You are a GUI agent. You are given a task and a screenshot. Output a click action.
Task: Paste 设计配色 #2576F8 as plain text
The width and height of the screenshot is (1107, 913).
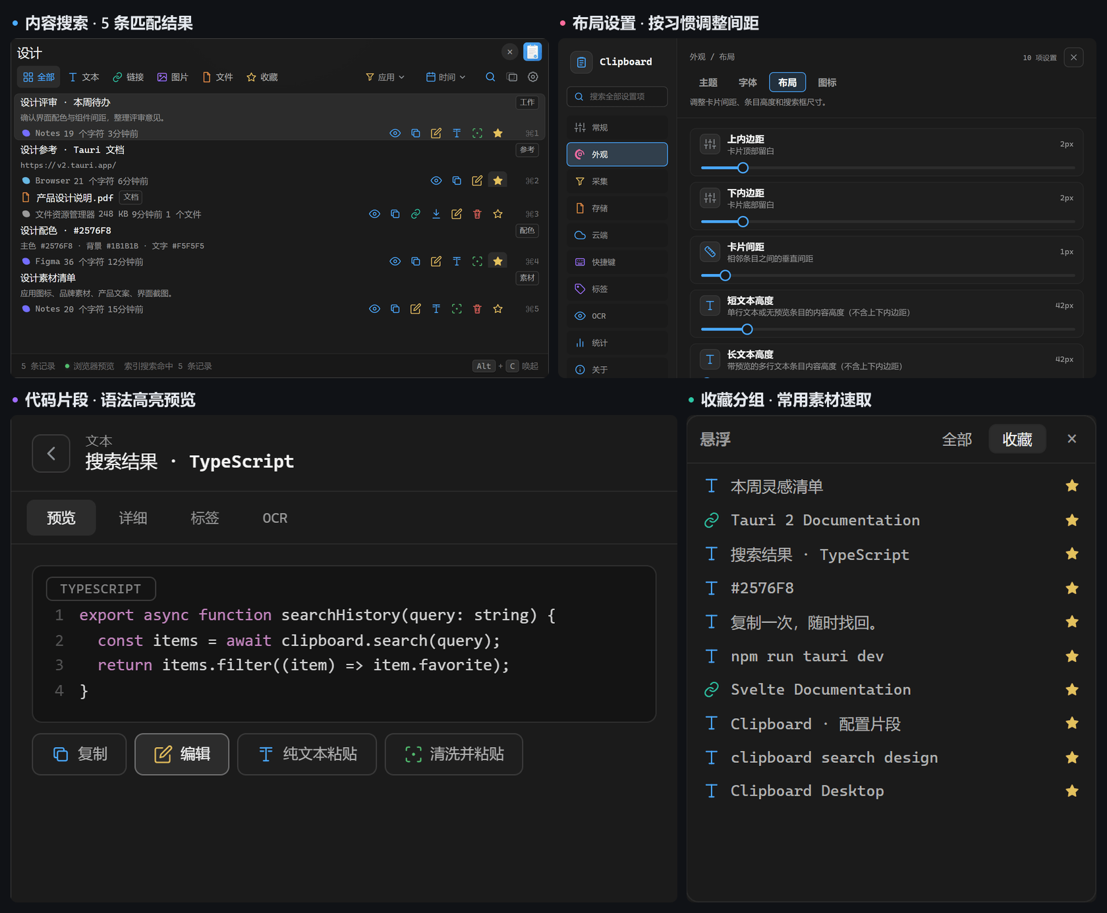click(x=457, y=262)
